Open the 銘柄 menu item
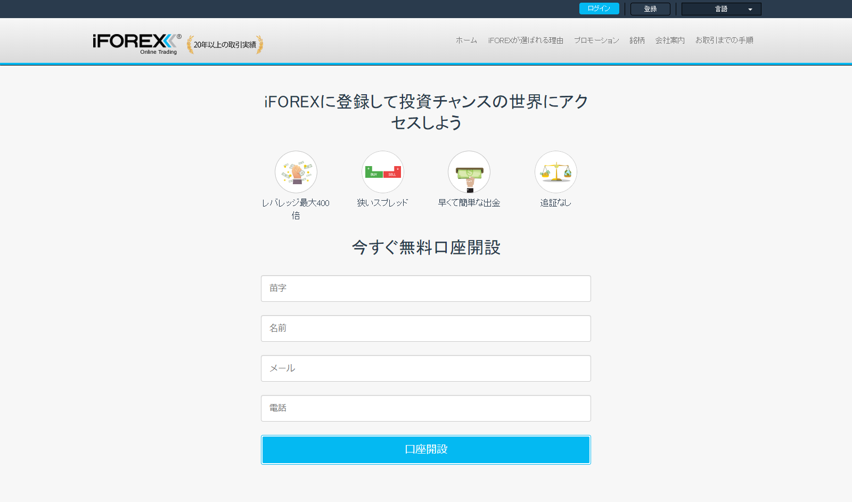 pyautogui.click(x=637, y=40)
